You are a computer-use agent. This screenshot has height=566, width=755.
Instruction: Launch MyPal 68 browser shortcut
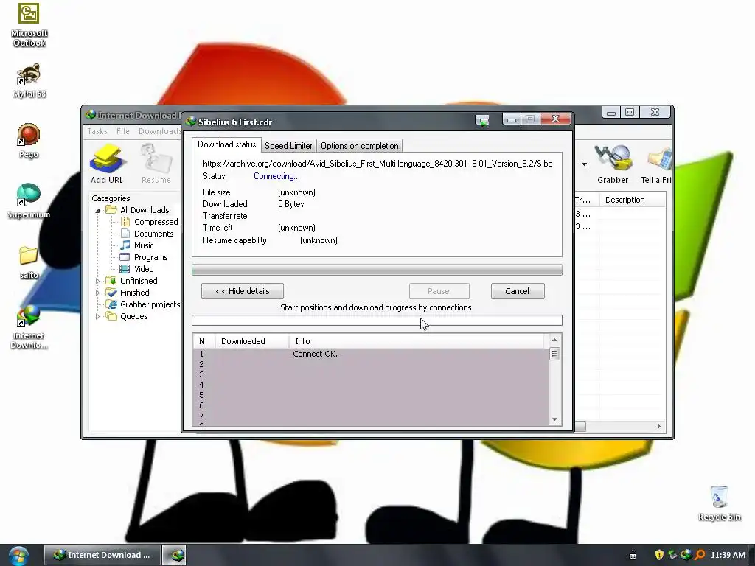[29, 80]
